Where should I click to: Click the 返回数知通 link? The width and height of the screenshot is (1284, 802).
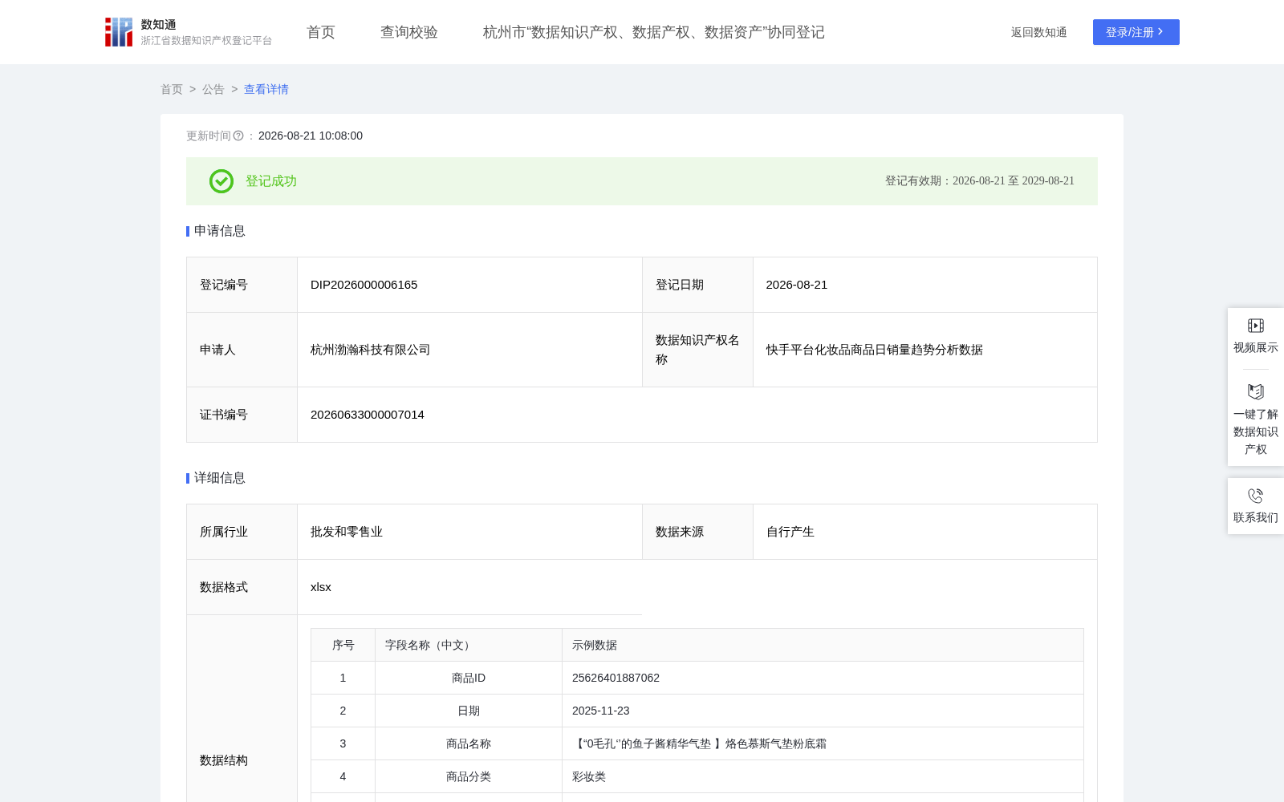(x=1039, y=32)
